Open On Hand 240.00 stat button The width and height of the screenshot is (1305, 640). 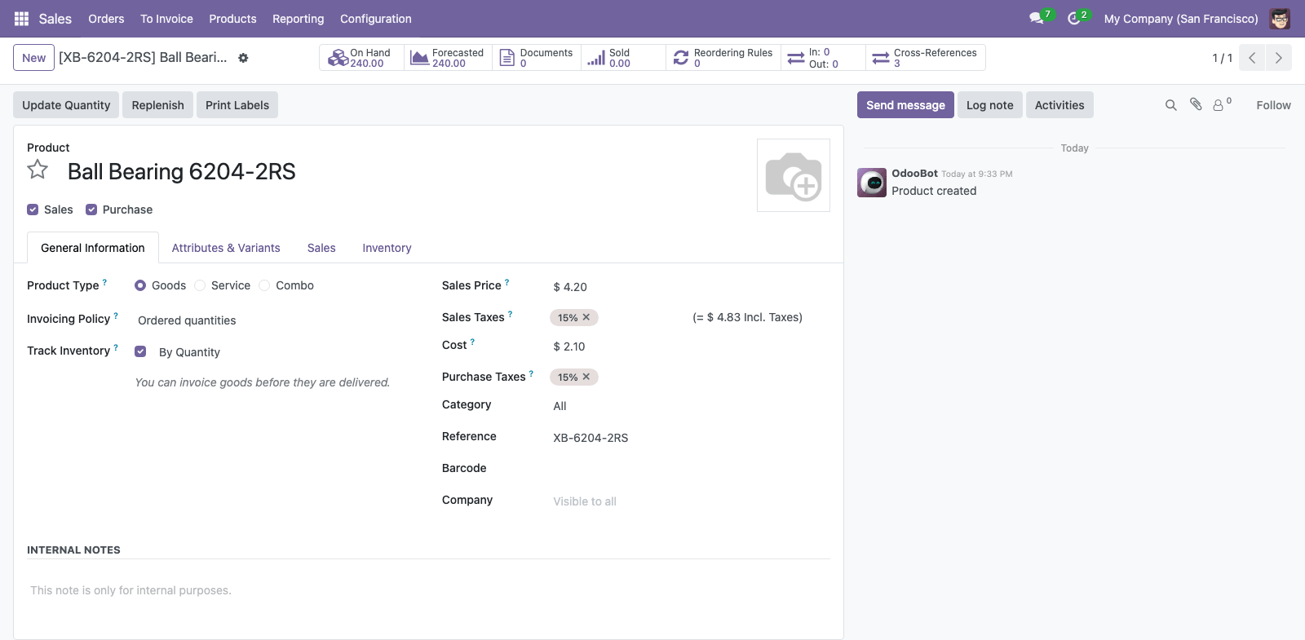[x=361, y=58]
